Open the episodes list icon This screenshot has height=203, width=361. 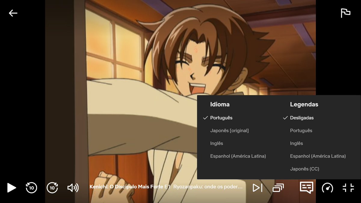coord(278,188)
